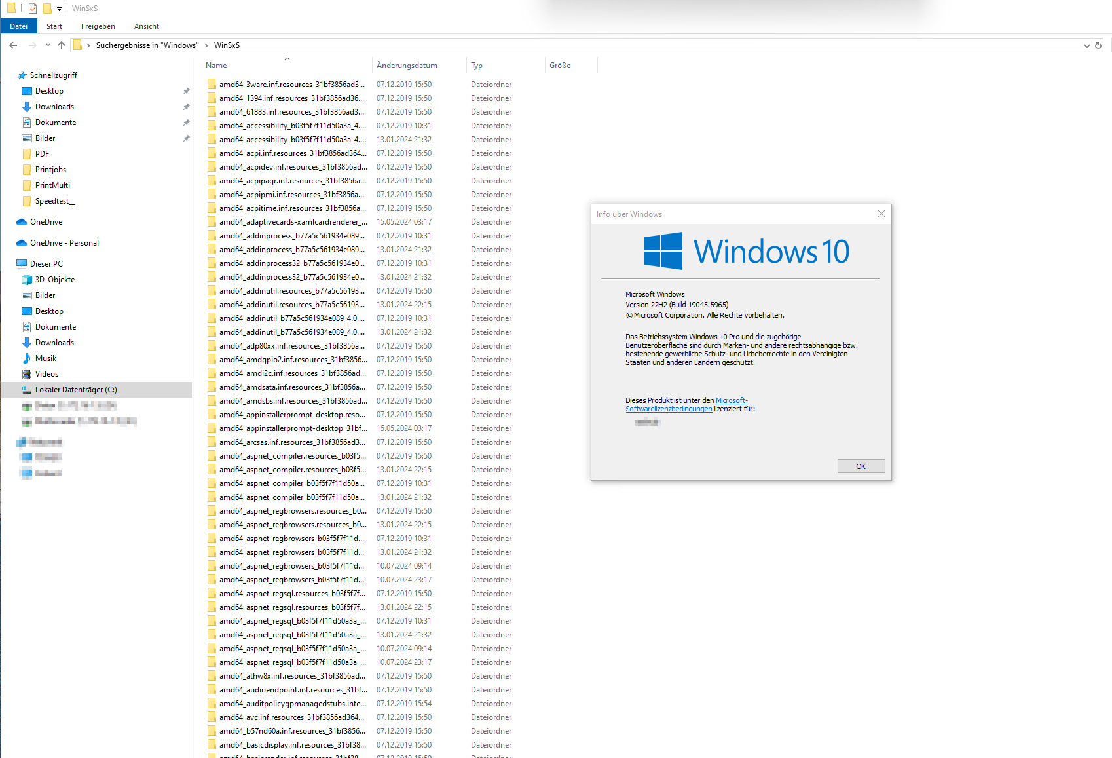Select amd64_acpidev.inf.resources folder
1112x758 pixels.
[x=293, y=167]
